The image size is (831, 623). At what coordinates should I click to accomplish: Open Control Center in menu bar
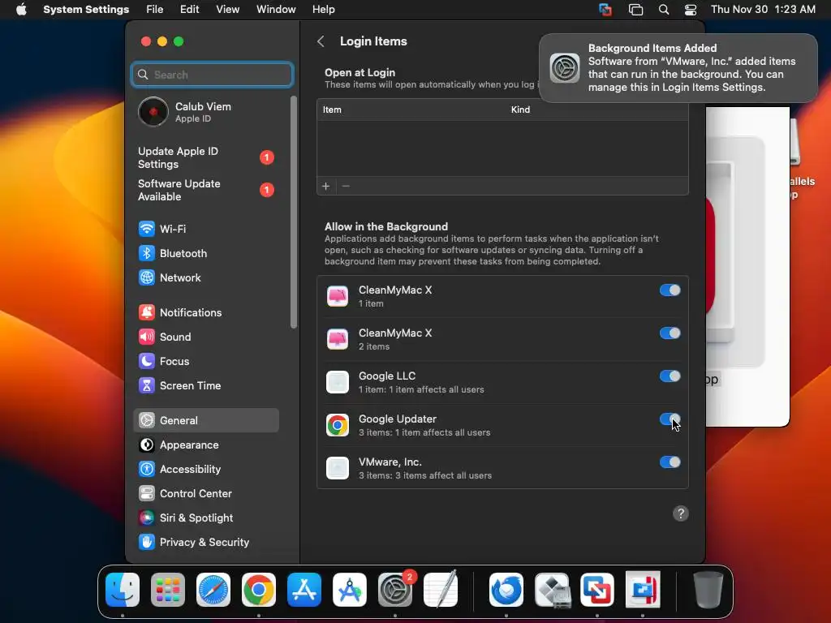[x=691, y=10]
